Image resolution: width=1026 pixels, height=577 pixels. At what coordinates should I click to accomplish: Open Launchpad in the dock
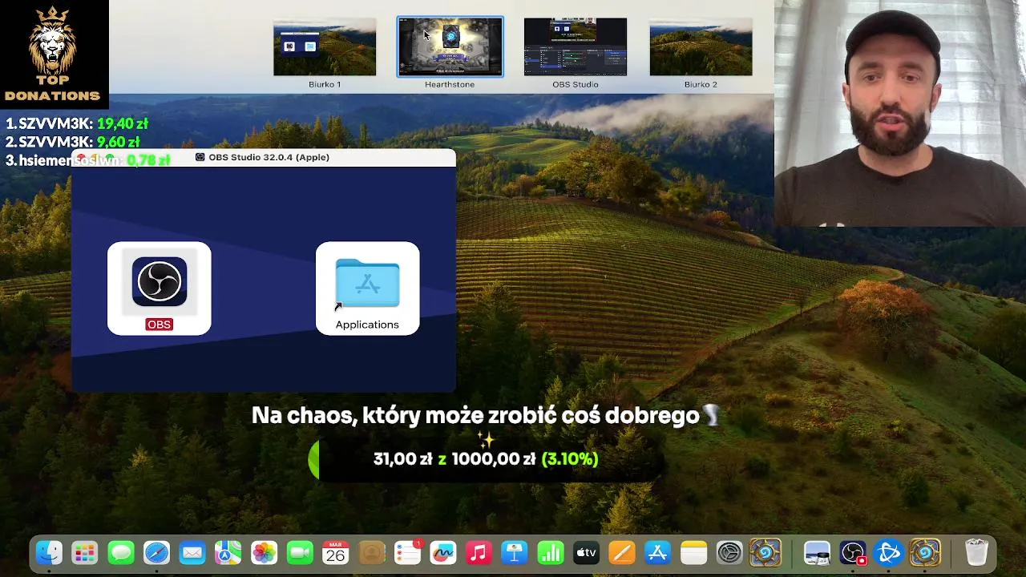[85, 553]
